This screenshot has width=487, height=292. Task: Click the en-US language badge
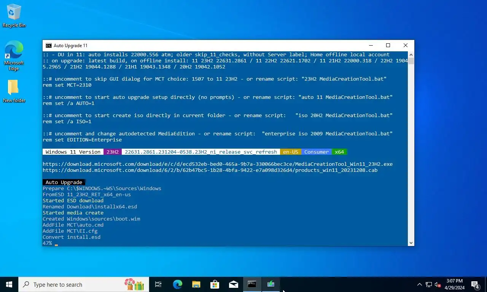click(x=291, y=152)
